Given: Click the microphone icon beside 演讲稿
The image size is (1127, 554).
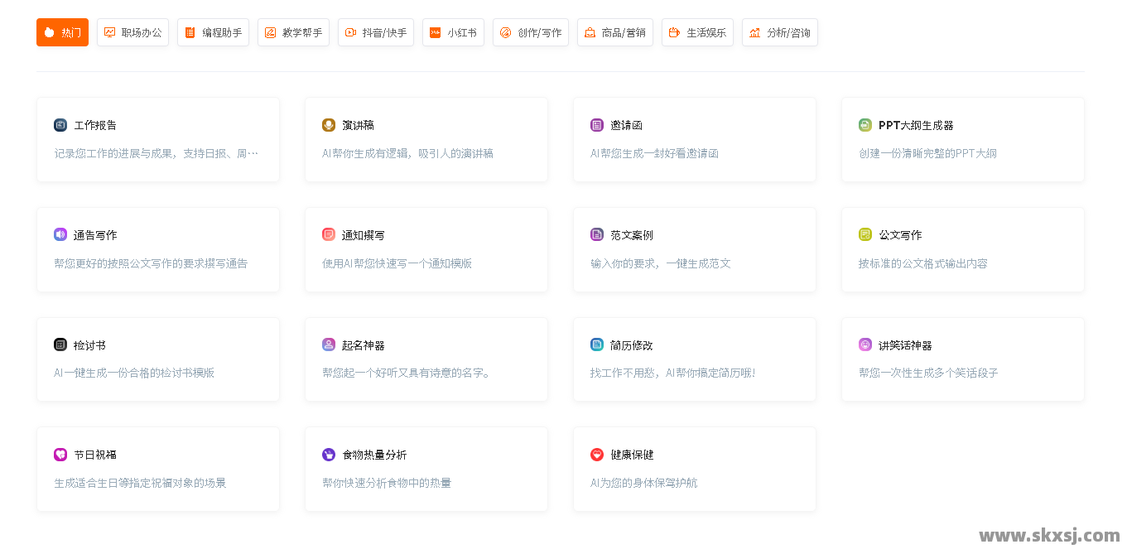Looking at the screenshot, I should pos(329,125).
